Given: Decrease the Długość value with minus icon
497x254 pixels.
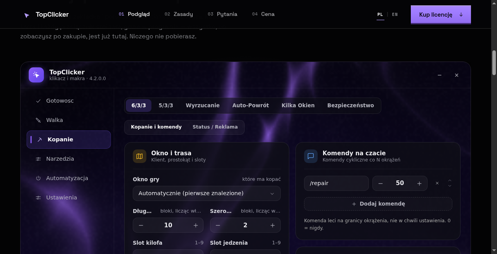Looking at the screenshot, I should [x=141, y=225].
